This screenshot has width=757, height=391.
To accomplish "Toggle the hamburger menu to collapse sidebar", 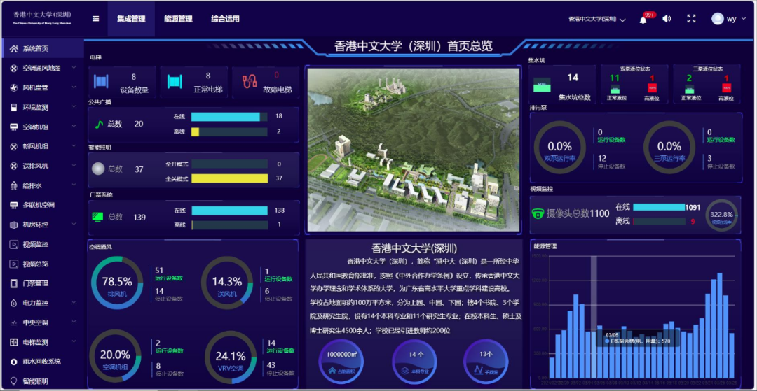I will click(95, 19).
